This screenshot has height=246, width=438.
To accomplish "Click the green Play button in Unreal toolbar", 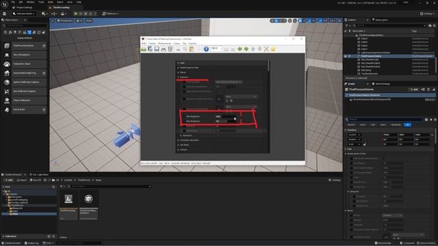I will pos(76,14).
